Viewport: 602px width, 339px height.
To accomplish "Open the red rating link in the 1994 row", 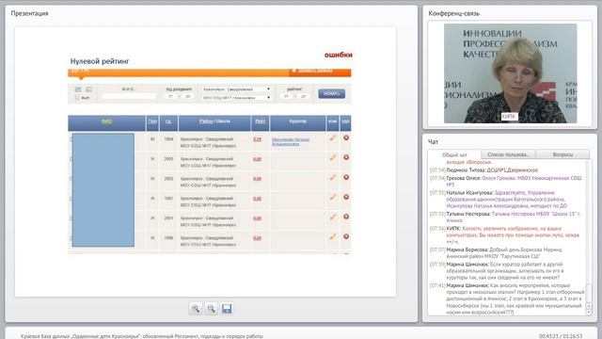I will tap(257, 139).
